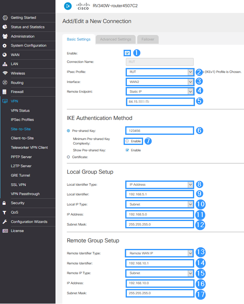
Task: Switch to the Advanced Settings tab
Action: tap(116, 39)
